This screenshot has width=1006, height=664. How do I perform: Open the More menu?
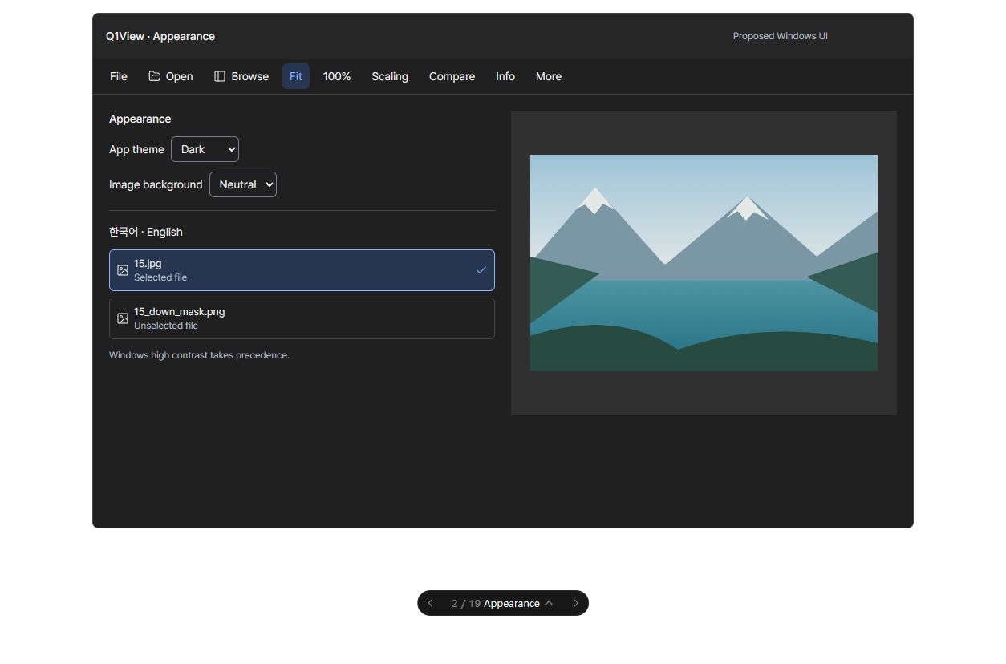549,76
